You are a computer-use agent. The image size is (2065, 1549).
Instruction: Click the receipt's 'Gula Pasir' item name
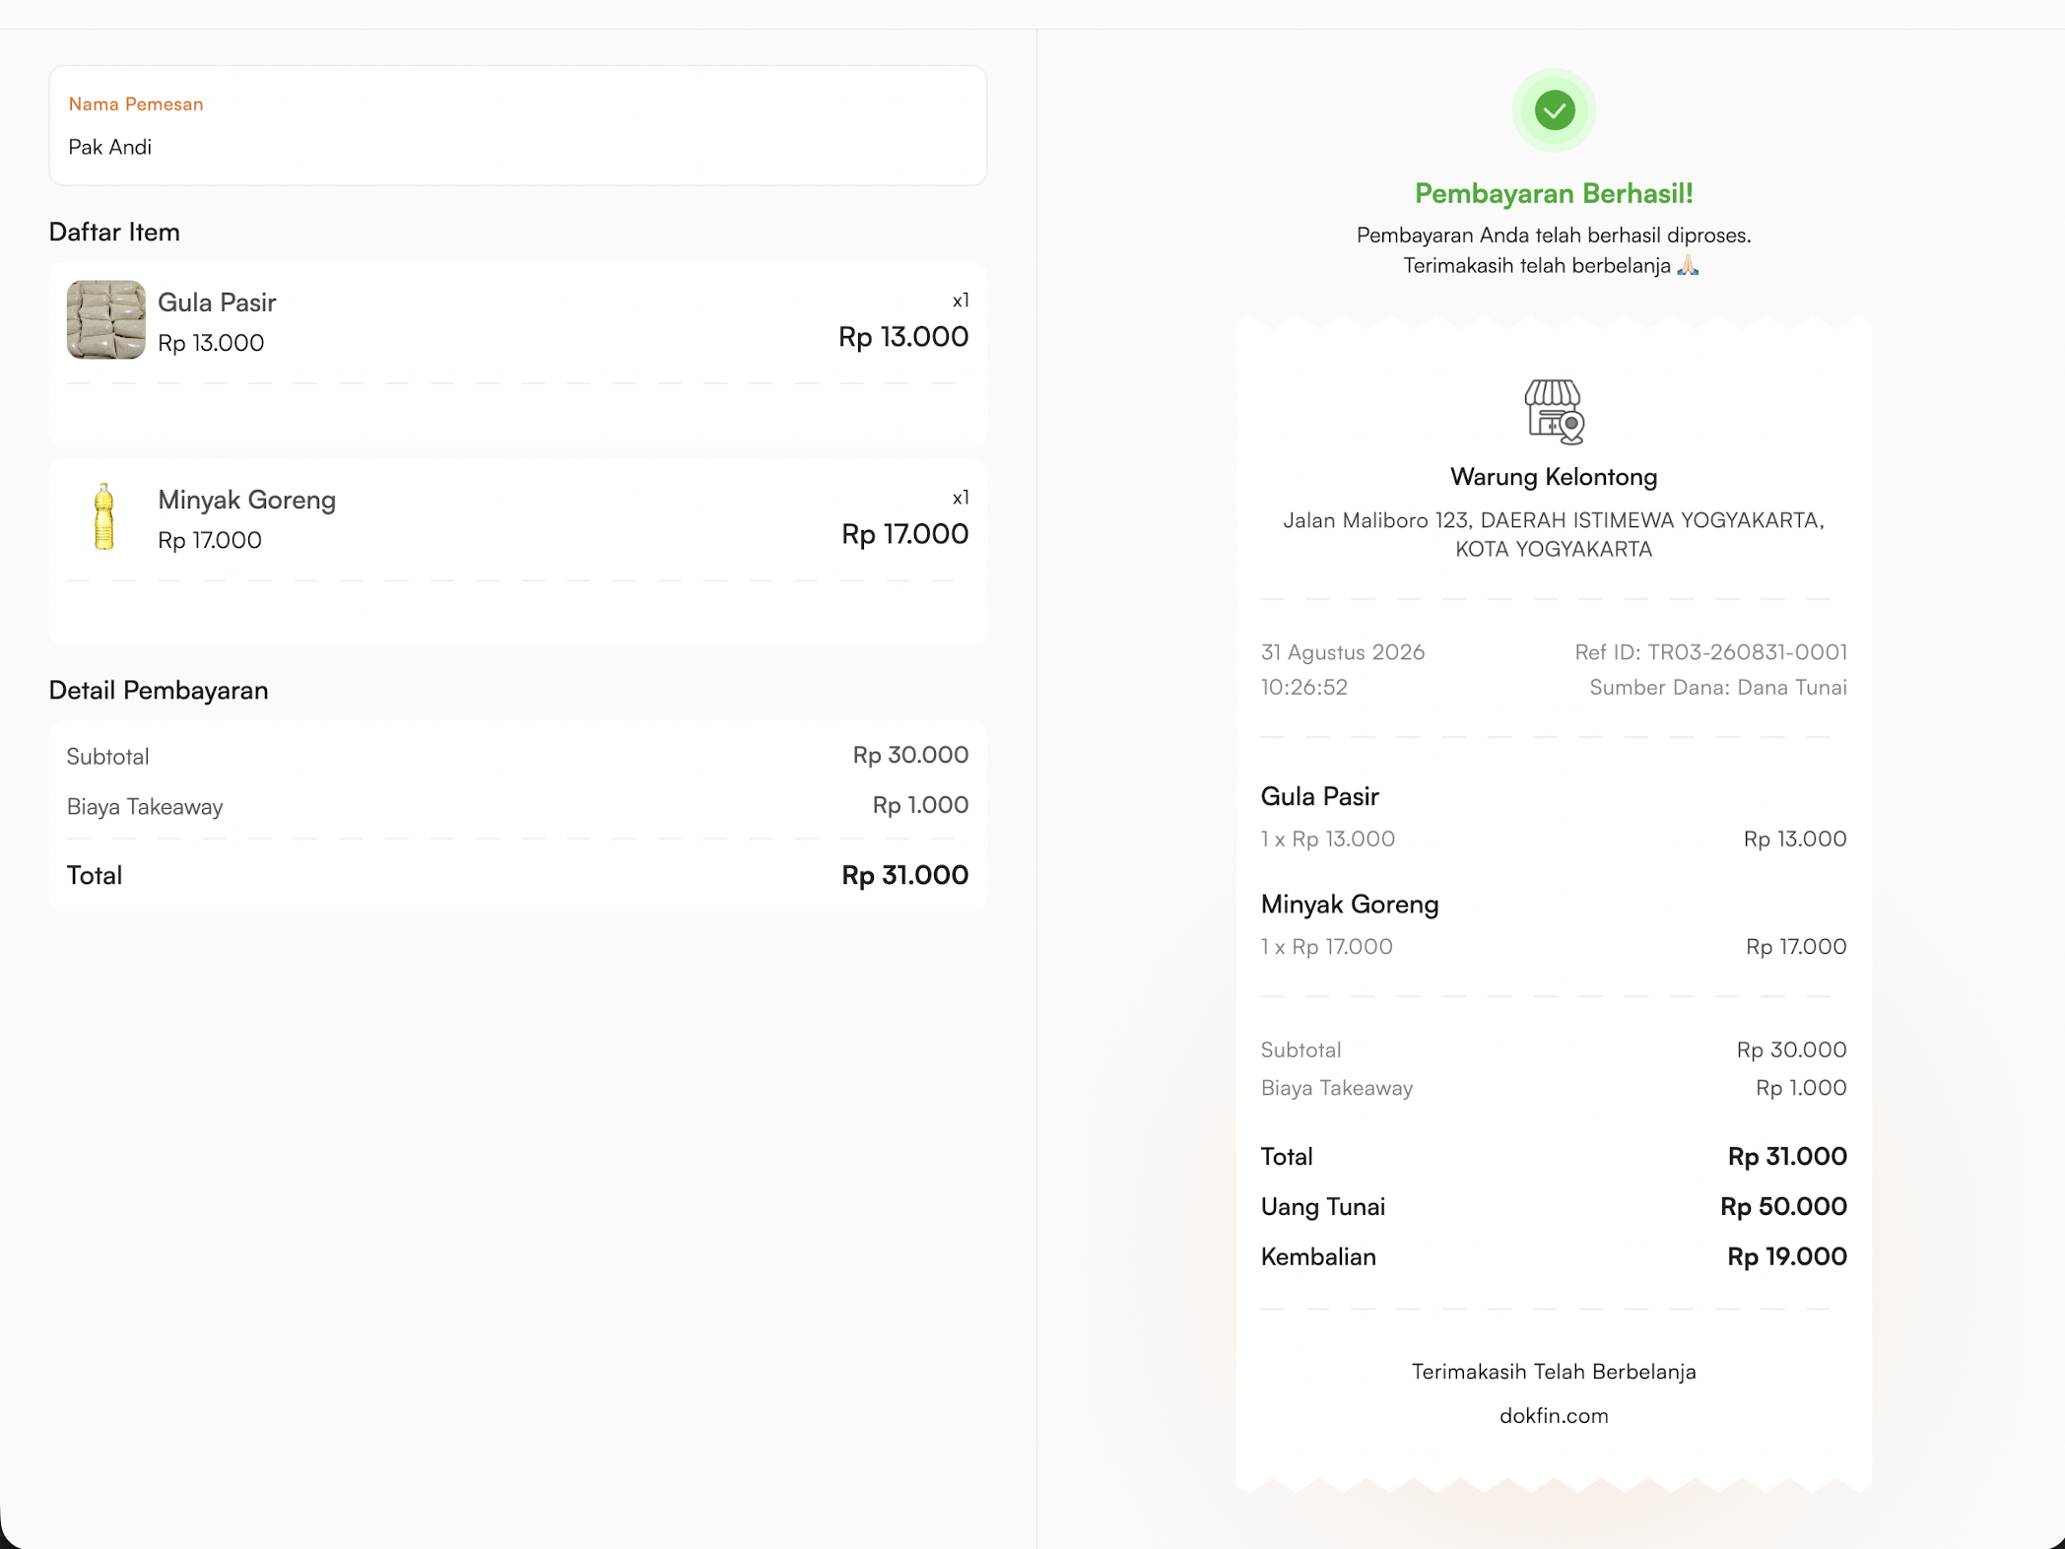[x=1320, y=796]
